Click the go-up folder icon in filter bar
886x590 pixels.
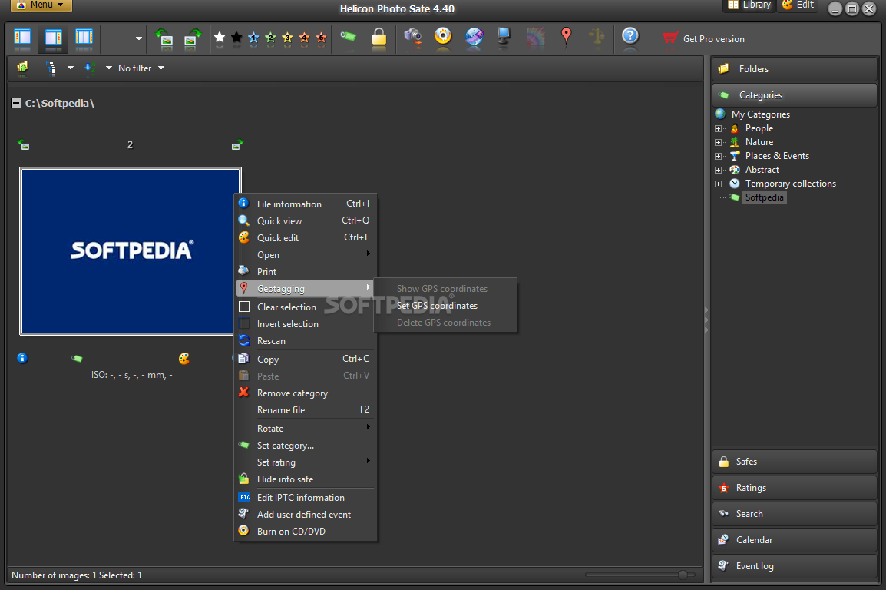tap(22, 68)
